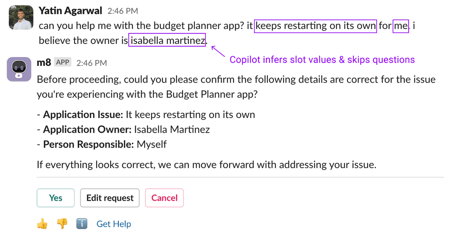
Task: Open Yatin Agarwal's profile photo
Action: coord(21,17)
